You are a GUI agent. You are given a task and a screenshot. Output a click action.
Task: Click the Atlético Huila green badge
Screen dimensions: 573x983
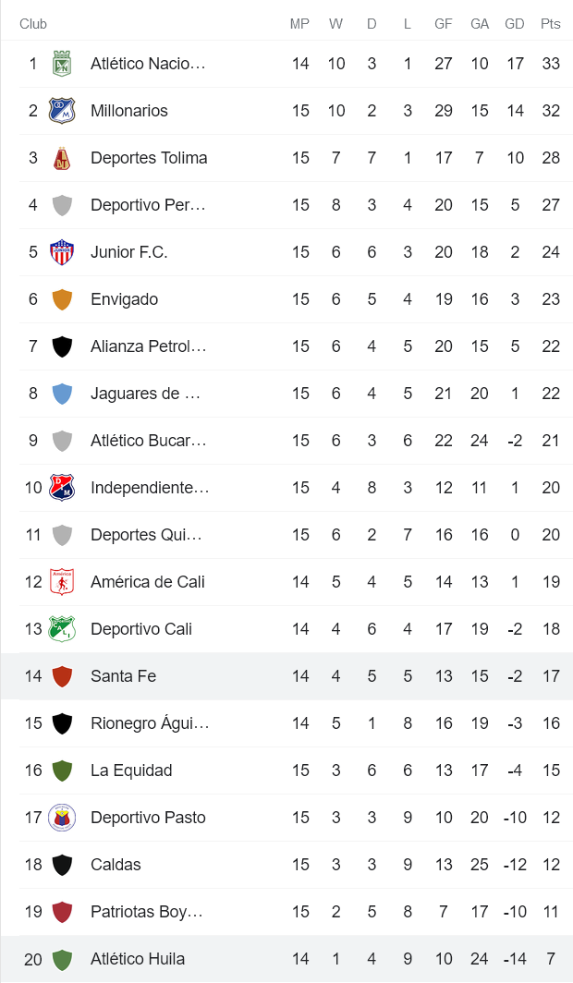tap(65, 959)
